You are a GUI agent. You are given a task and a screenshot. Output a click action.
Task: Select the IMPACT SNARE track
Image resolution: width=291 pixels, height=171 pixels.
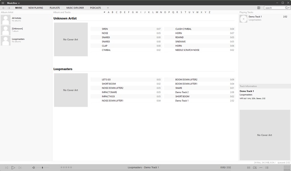pyautogui.click(x=126, y=92)
